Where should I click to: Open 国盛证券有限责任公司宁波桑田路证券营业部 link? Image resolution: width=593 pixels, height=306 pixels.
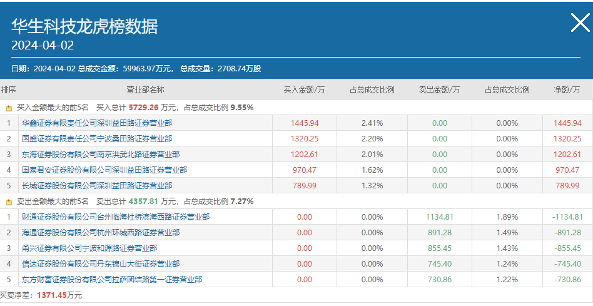[97, 139]
